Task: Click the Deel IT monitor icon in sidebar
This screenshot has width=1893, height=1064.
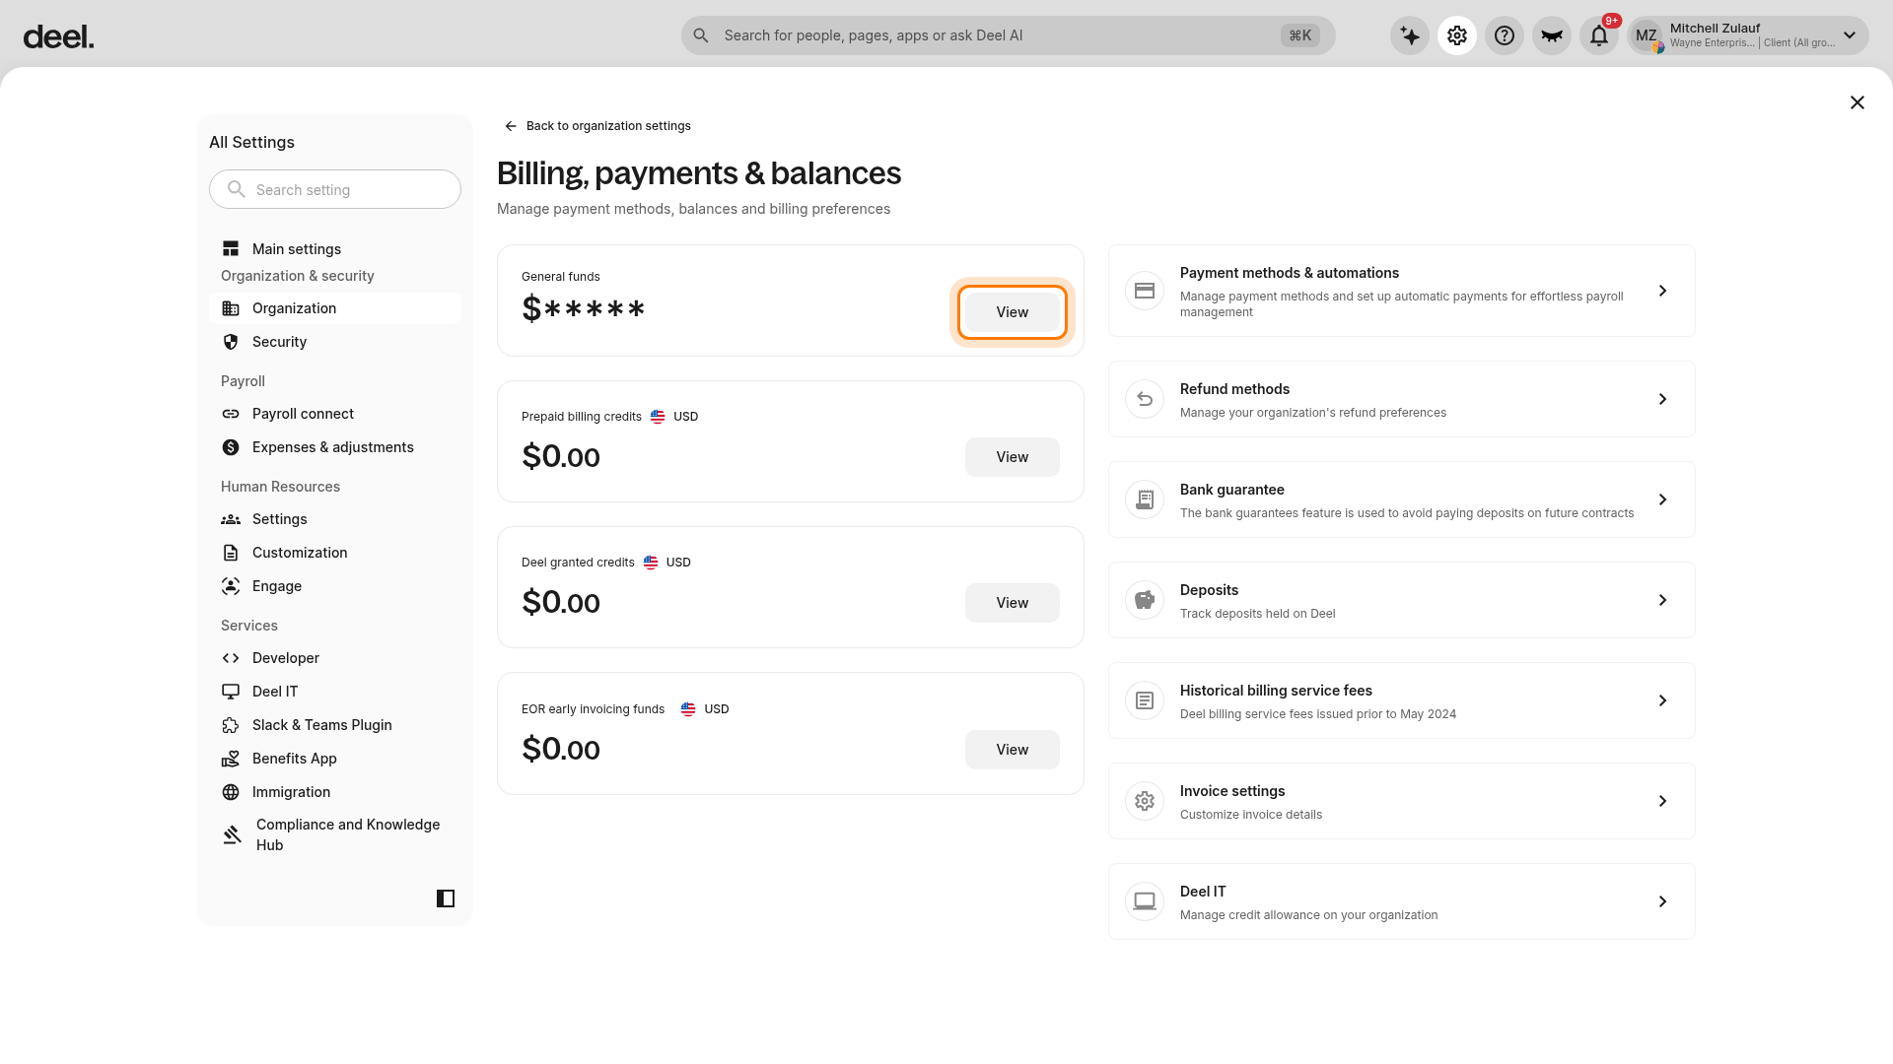Action: [x=231, y=692]
